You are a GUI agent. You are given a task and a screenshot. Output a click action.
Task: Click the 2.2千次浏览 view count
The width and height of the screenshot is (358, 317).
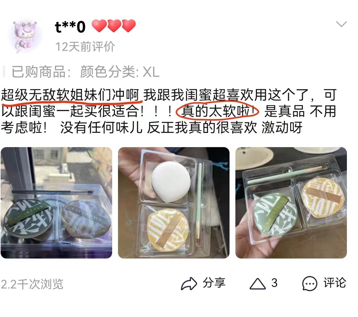click(x=32, y=284)
